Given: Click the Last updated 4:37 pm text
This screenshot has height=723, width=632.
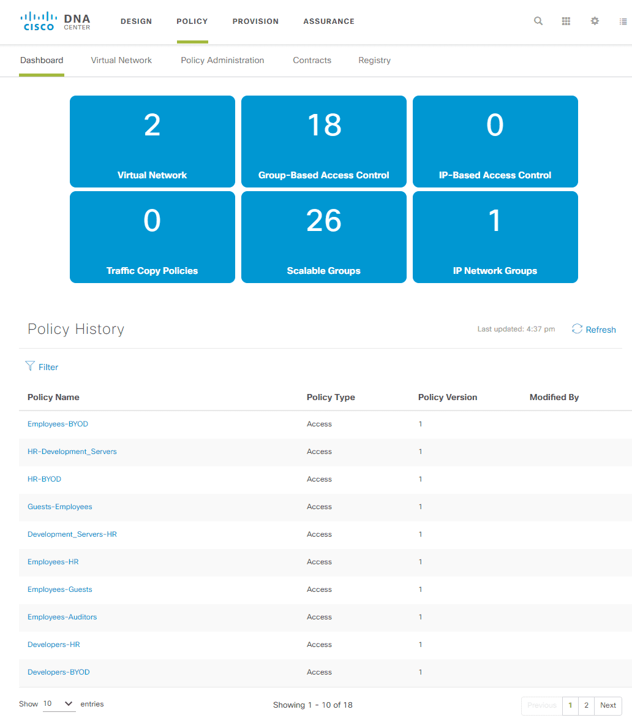Looking at the screenshot, I should pyautogui.click(x=516, y=329).
